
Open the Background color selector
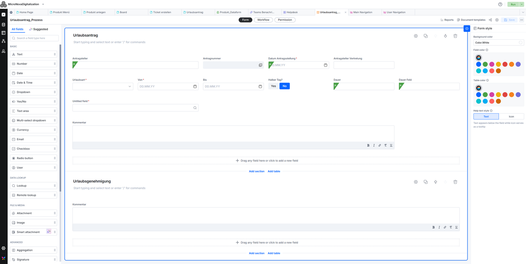pos(499,43)
